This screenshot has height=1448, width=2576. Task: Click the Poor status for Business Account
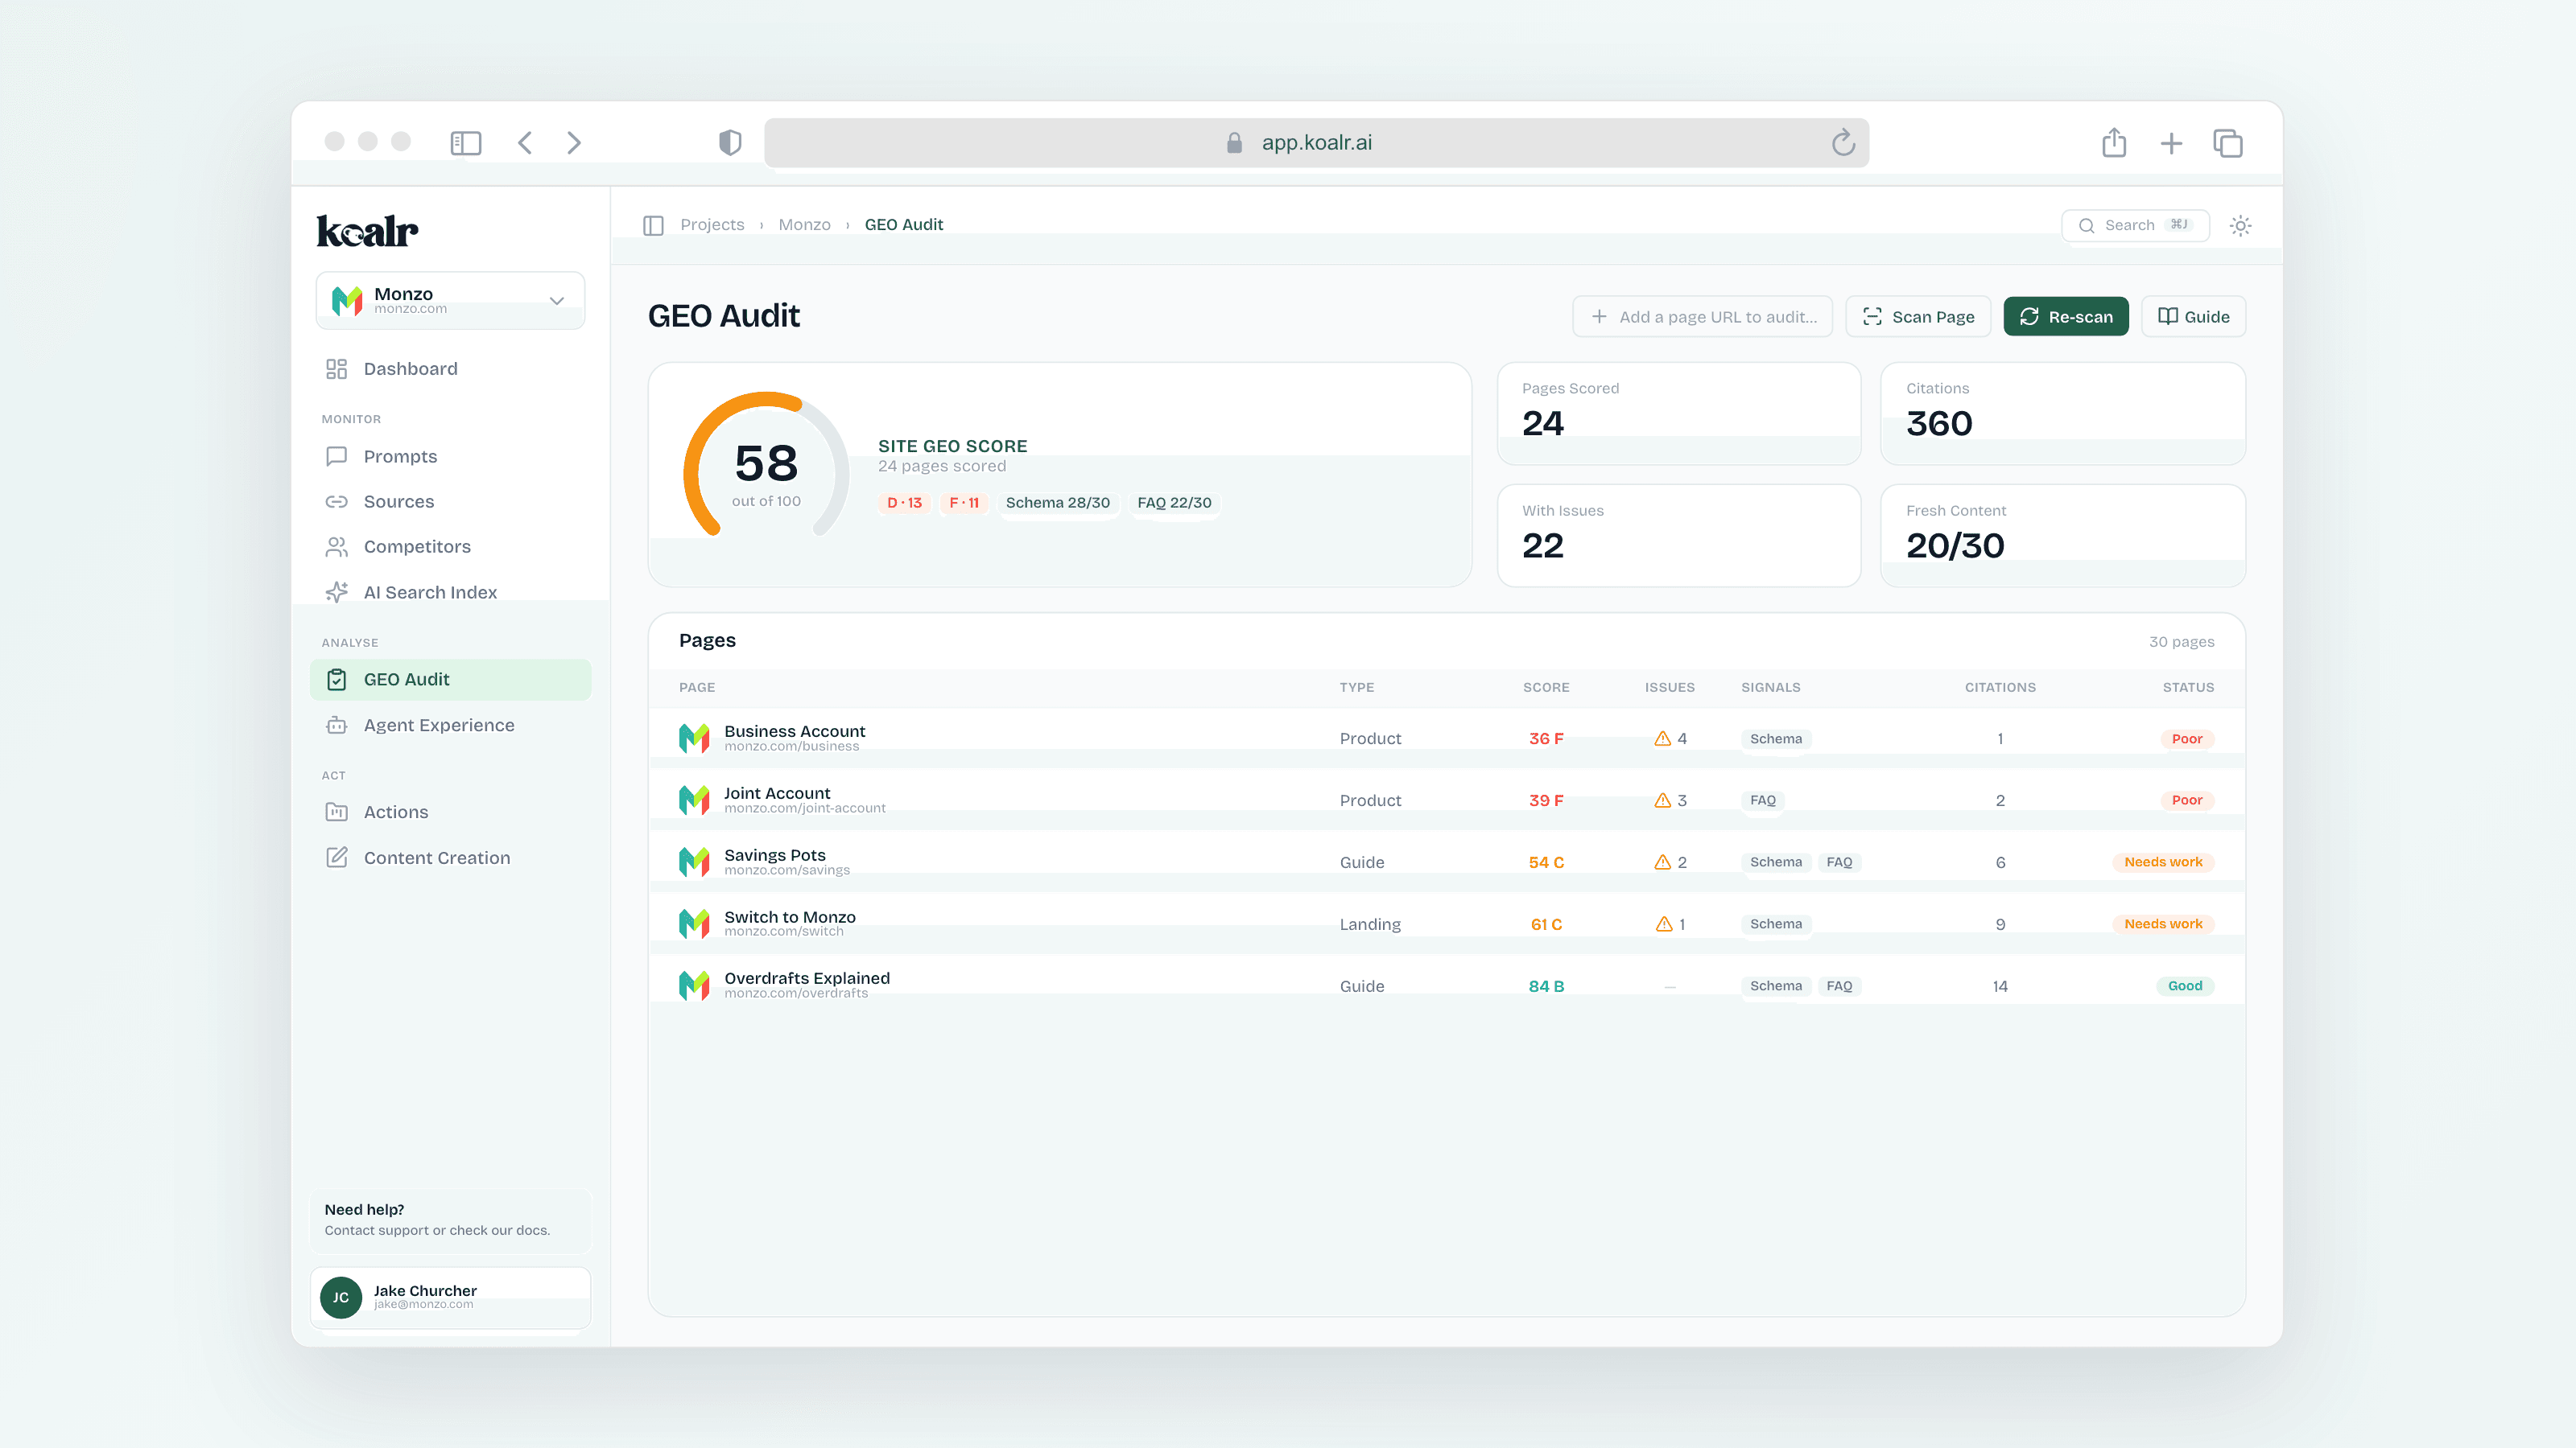click(x=2187, y=739)
